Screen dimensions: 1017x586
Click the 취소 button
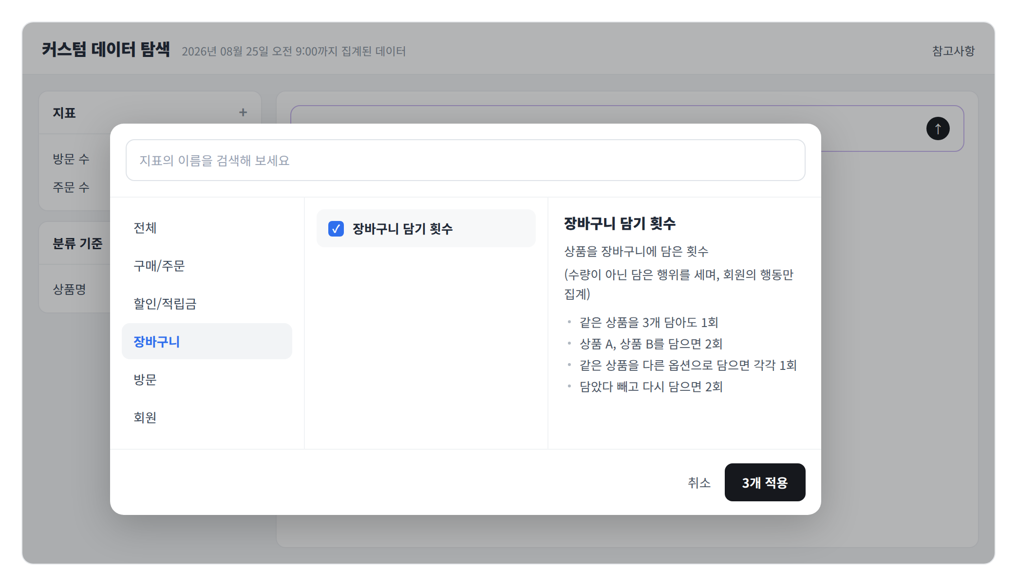[x=699, y=482]
